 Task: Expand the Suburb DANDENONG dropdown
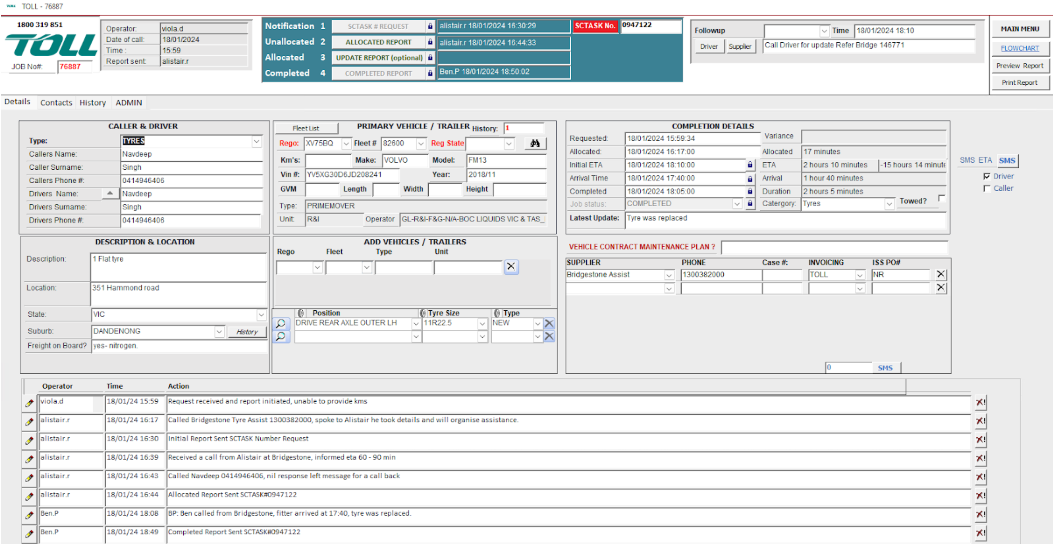219,332
